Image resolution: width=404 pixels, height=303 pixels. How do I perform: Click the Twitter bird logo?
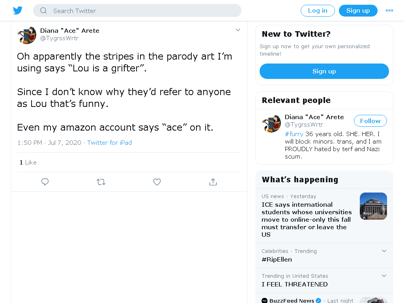coord(17,11)
